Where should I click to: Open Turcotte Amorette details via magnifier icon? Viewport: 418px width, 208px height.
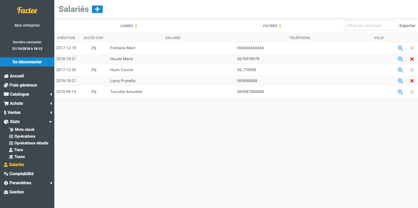[x=400, y=92]
